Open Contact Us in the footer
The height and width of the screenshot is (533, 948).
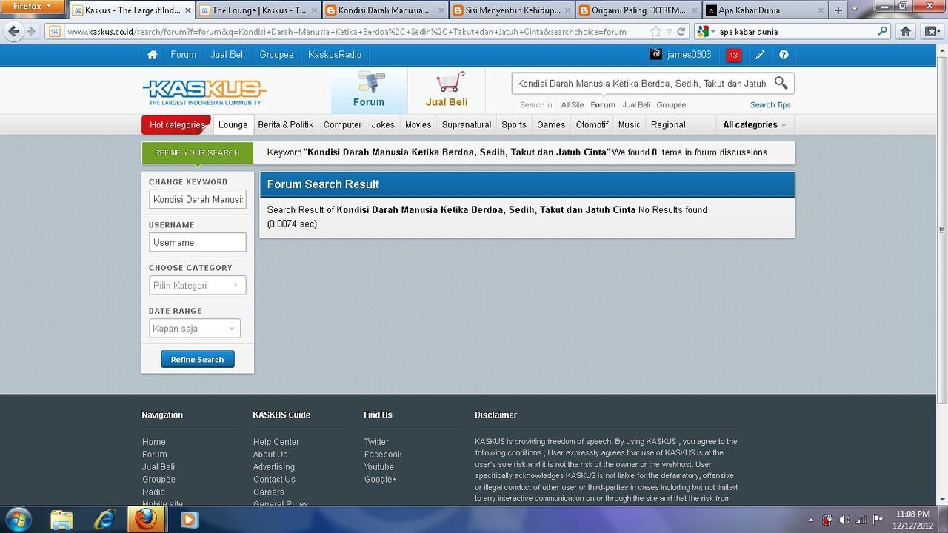pyautogui.click(x=274, y=480)
